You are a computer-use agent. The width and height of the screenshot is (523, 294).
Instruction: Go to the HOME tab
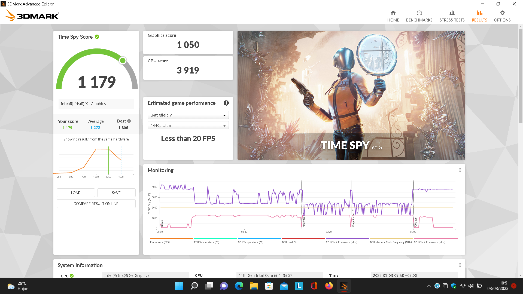[393, 16]
